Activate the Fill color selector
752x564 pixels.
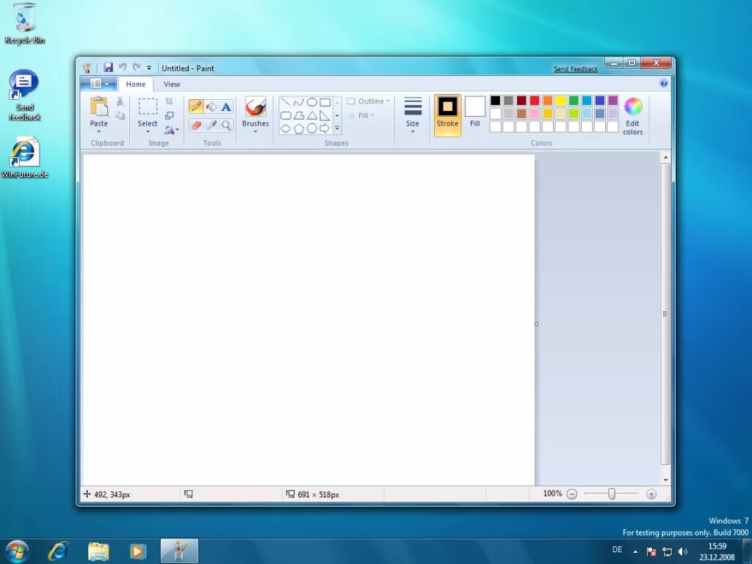click(475, 113)
